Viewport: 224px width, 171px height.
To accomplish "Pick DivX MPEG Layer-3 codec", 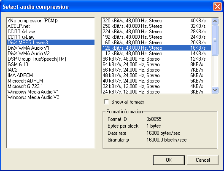I will 51,43.
